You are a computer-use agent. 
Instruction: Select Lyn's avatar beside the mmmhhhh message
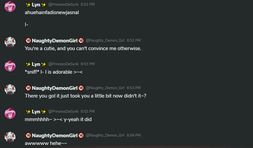10,113
